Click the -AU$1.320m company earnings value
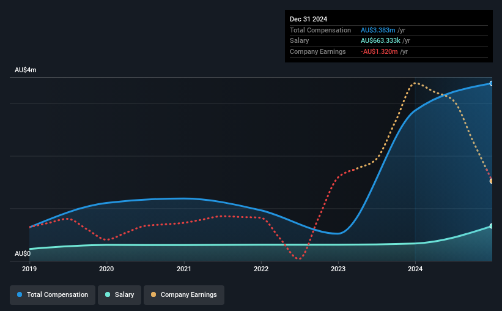This screenshot has height=311, width=502. [x=379, y=51]
